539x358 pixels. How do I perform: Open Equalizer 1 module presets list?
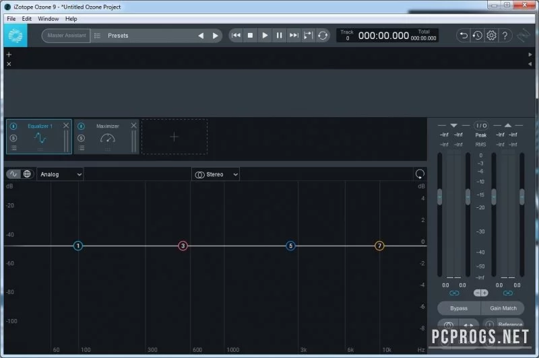[x=13, y=148]
